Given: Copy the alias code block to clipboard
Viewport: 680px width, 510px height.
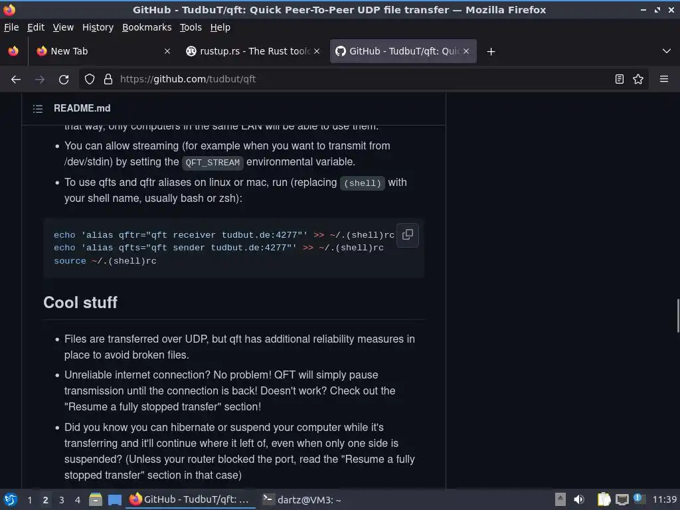Looking at the screenshot, I should (407, 235).
